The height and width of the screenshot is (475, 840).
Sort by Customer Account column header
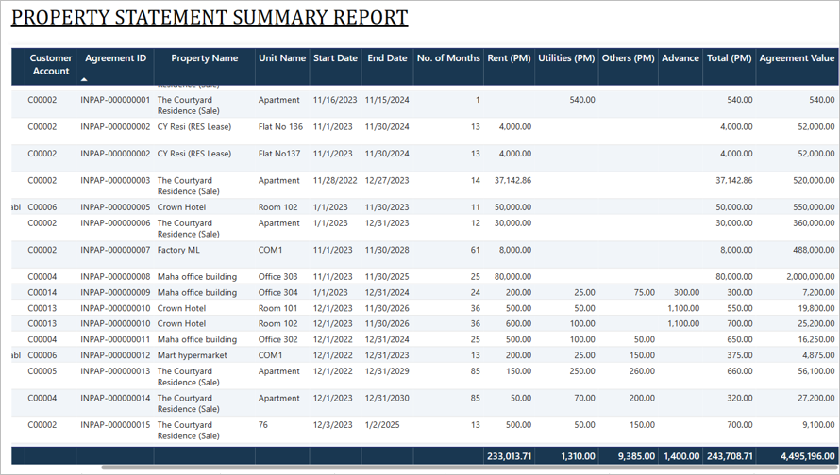pos(51,64)
